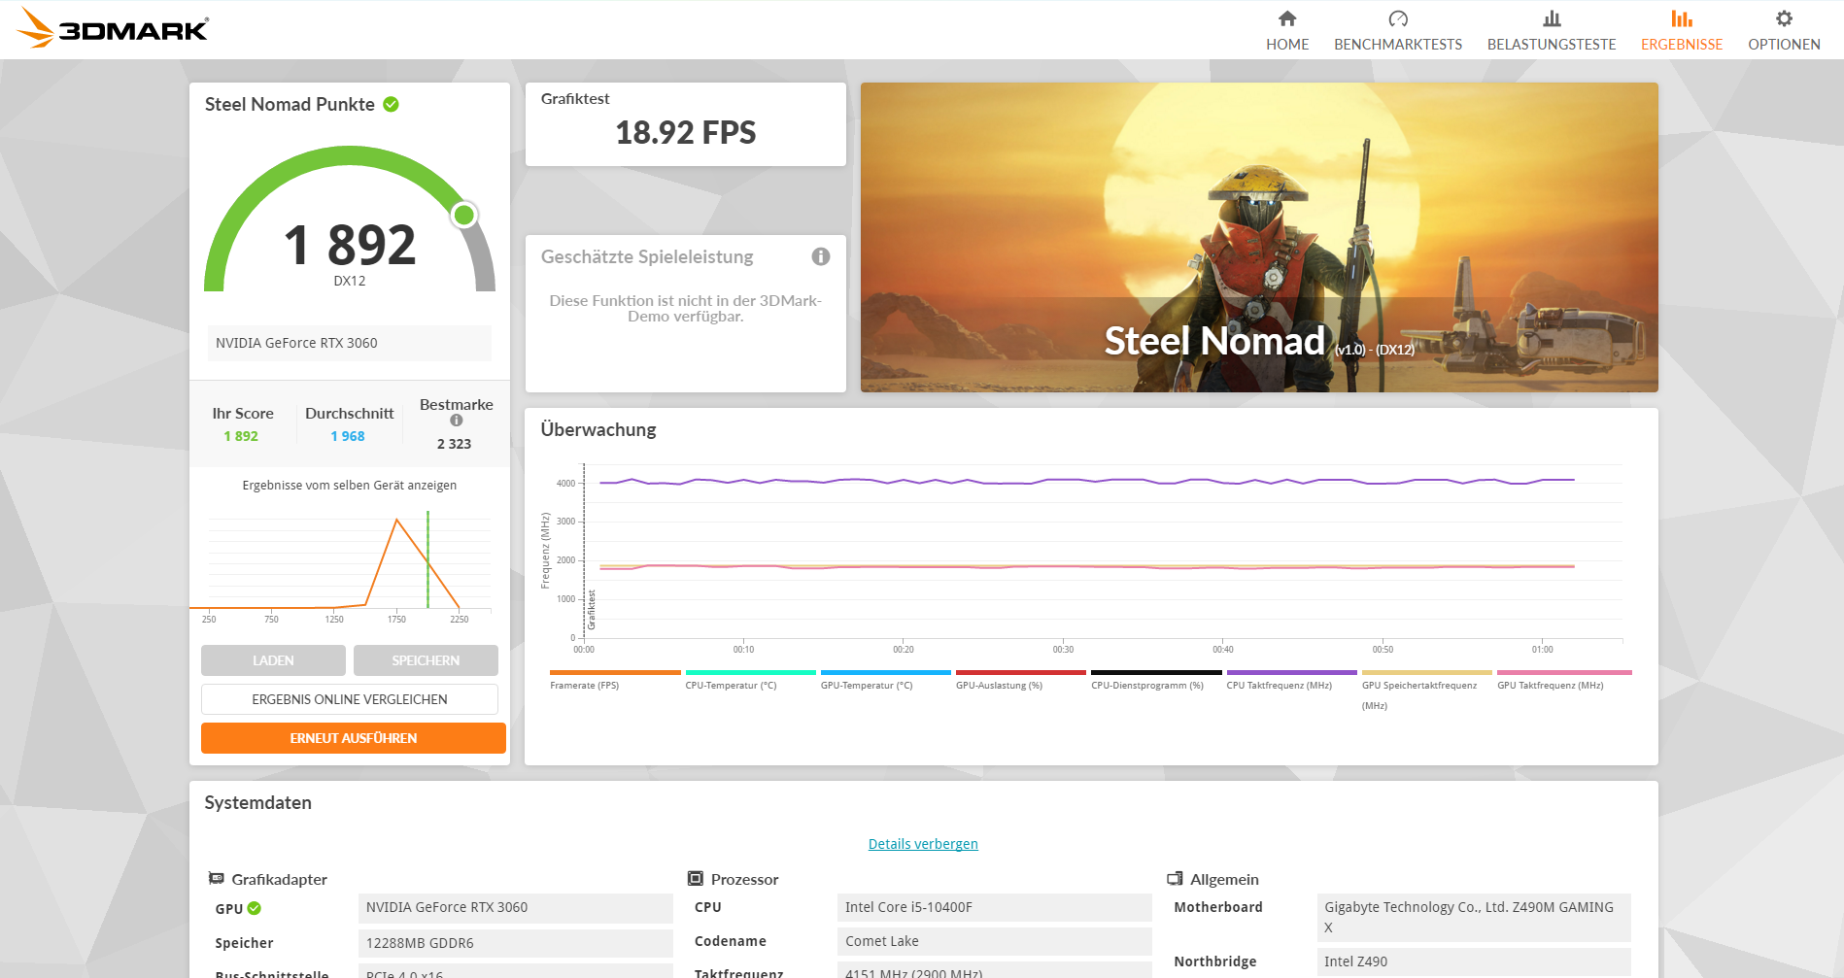Open the Optionen gear icon
This screenshot has height=978, width=1844.
[x=1783, y=18]
